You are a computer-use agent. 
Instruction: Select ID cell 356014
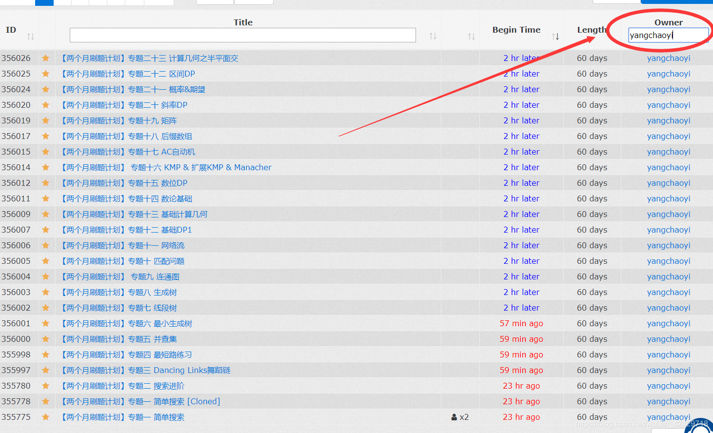[x=16, y=167]
